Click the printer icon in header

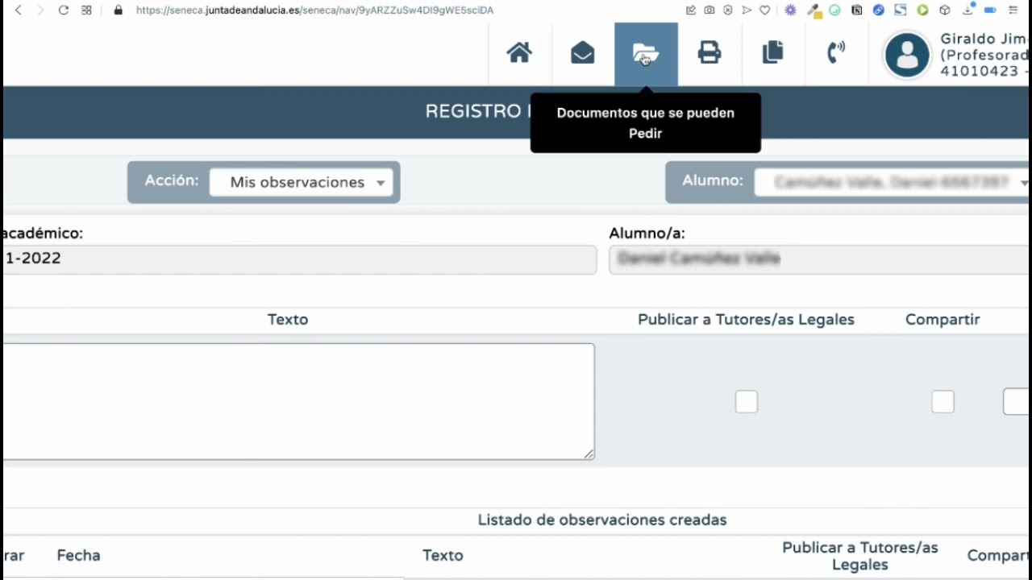point(709,53)
